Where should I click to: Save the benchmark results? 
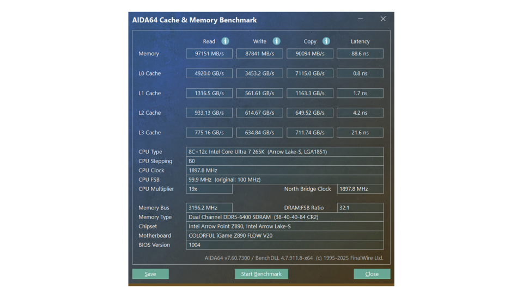[150, 274]
